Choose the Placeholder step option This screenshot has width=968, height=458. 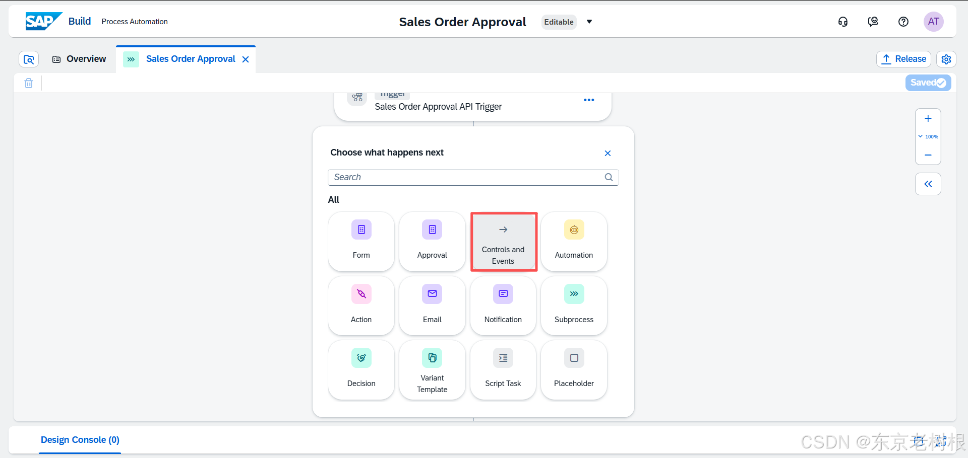point(574,370)
